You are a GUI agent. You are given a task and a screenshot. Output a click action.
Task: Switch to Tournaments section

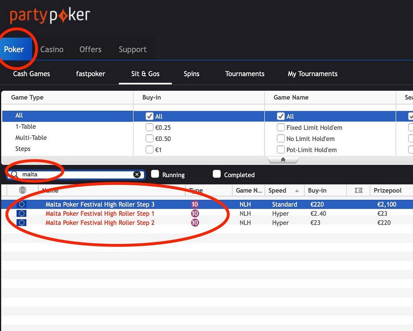245,74
